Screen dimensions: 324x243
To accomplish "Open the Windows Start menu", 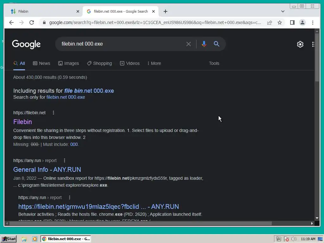I will coord(9,239).
